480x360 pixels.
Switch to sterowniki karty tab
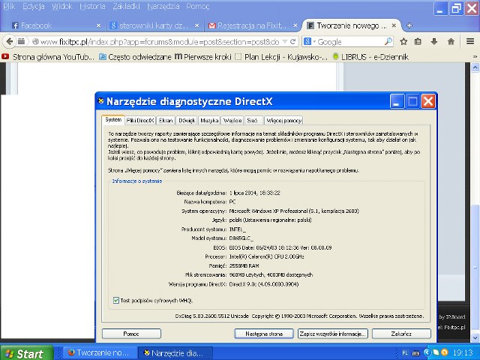(x=154, y=25)
